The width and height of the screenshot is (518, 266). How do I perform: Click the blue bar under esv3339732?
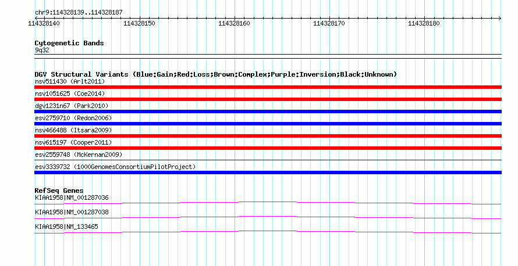point(268,172)
